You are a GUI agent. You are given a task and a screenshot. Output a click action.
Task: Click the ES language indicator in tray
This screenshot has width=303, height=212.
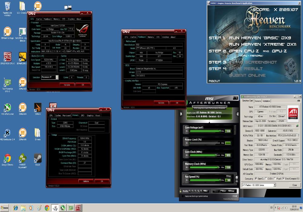click(x=271, y=207)
